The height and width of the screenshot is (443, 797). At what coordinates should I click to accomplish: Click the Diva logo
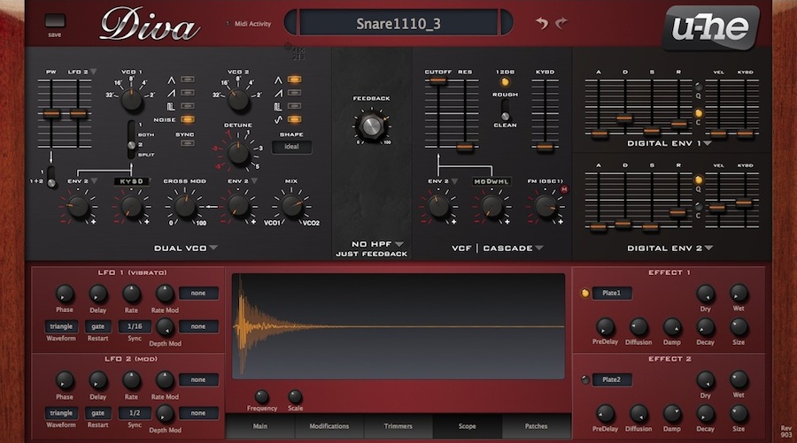click(x=148, y=26)
